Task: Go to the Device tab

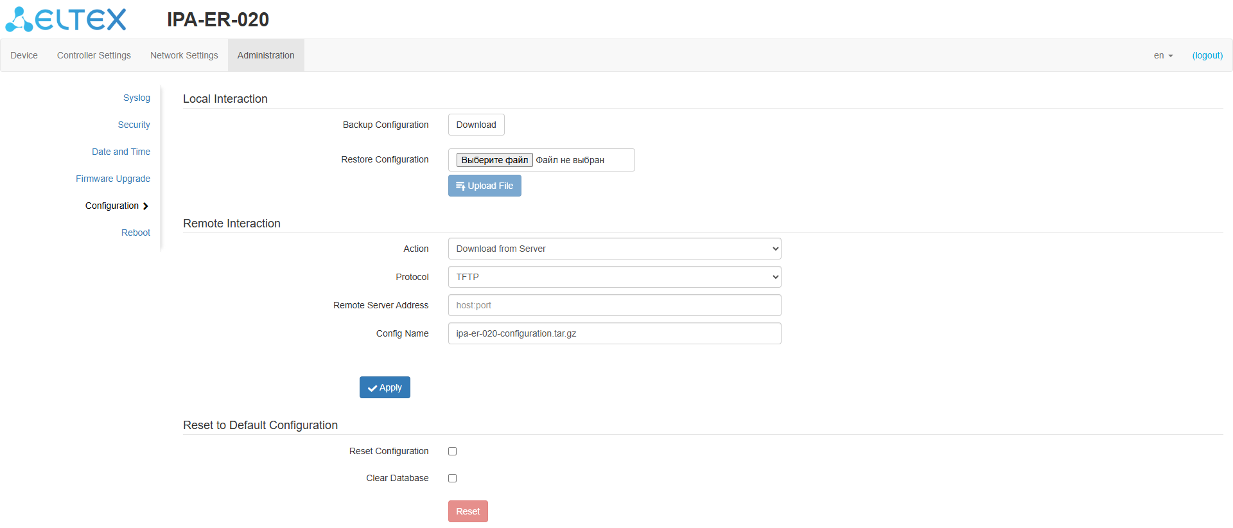Action: pyautogui.click(x=24, y=55)
